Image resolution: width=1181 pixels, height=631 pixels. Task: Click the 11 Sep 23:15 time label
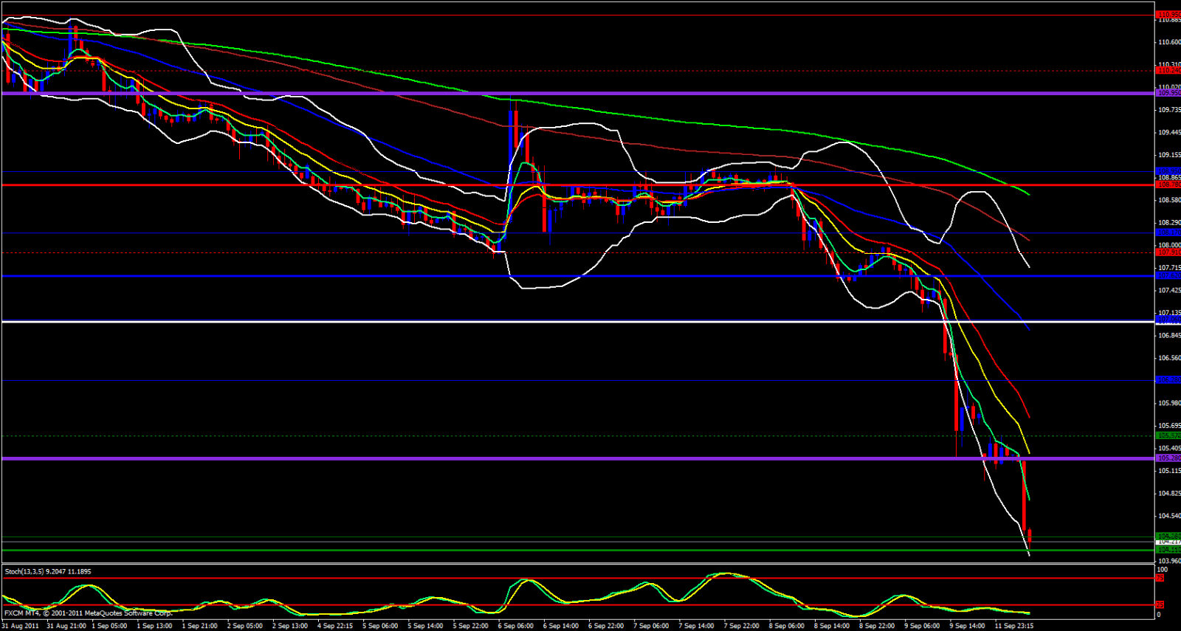[x=1013, y=626]
